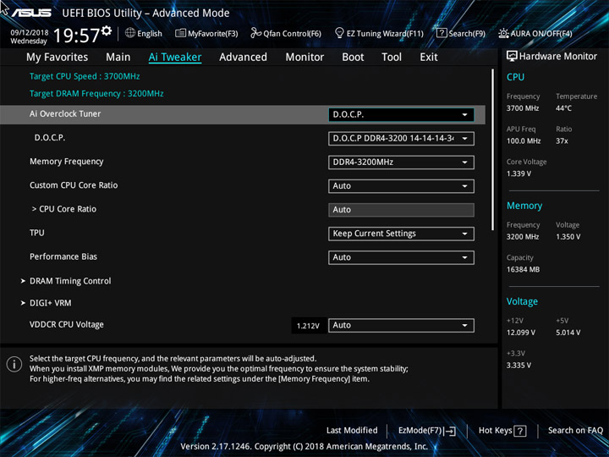
Task: Click the info circle icon
Action: [x=14, y=364]
